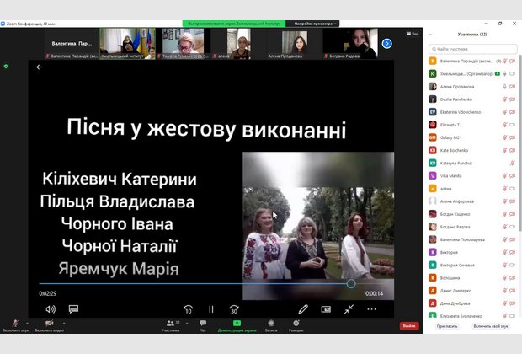Click the video player volume speaker icon
Image resolution: width=522 pixels, height=354 pixels.
tap(50, 309)
